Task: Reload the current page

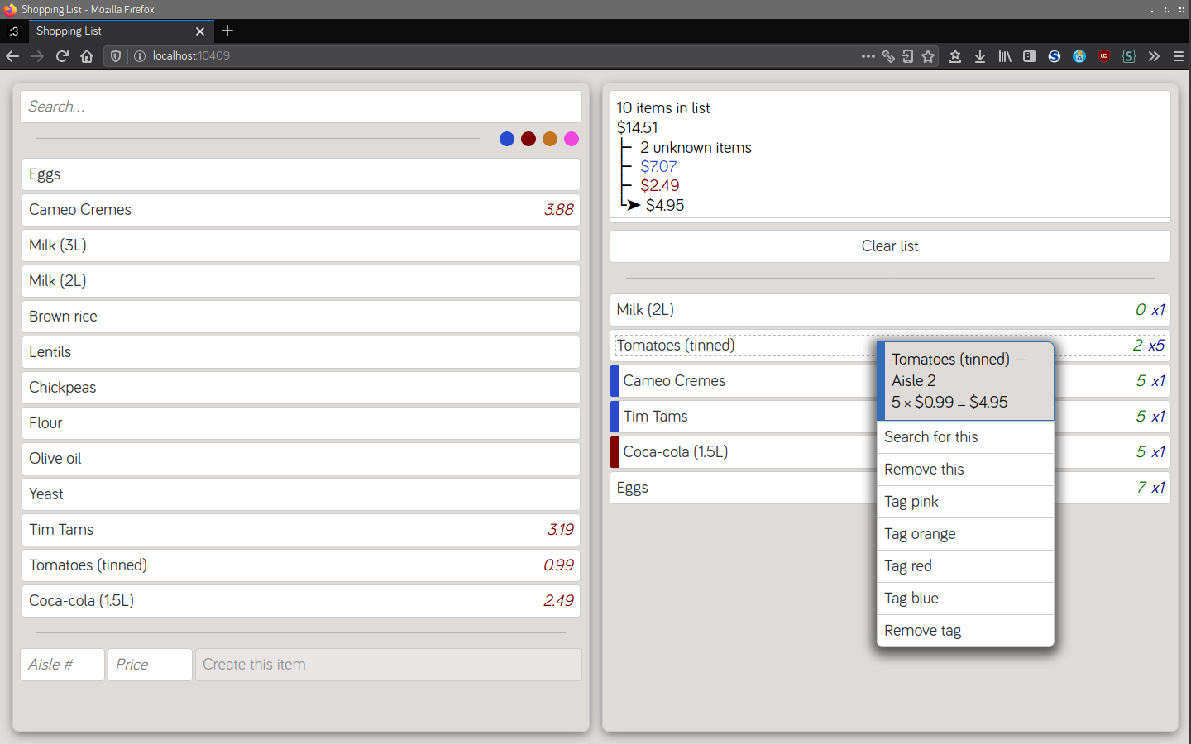Action: [x=62, y=56]
